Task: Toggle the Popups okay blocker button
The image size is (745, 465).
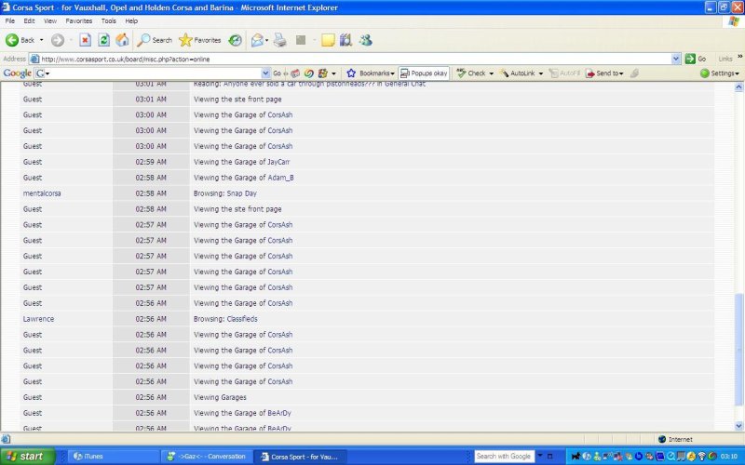Action: click(x=424, y=73)
